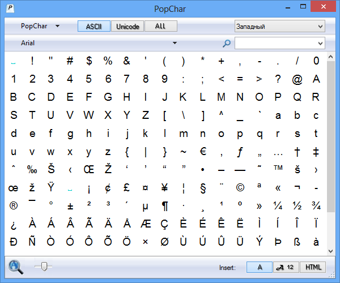Open the magnifier preview icon
This screenshot has width=340, height=283.
click(16, 267)
